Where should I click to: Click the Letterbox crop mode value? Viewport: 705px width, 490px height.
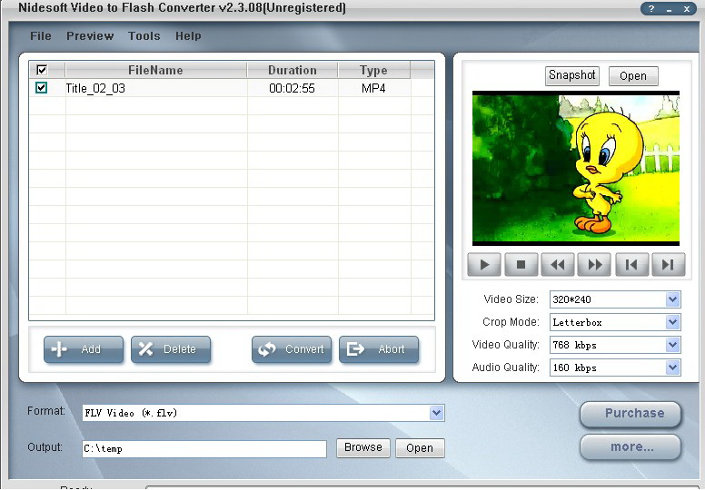click(577, 322)
